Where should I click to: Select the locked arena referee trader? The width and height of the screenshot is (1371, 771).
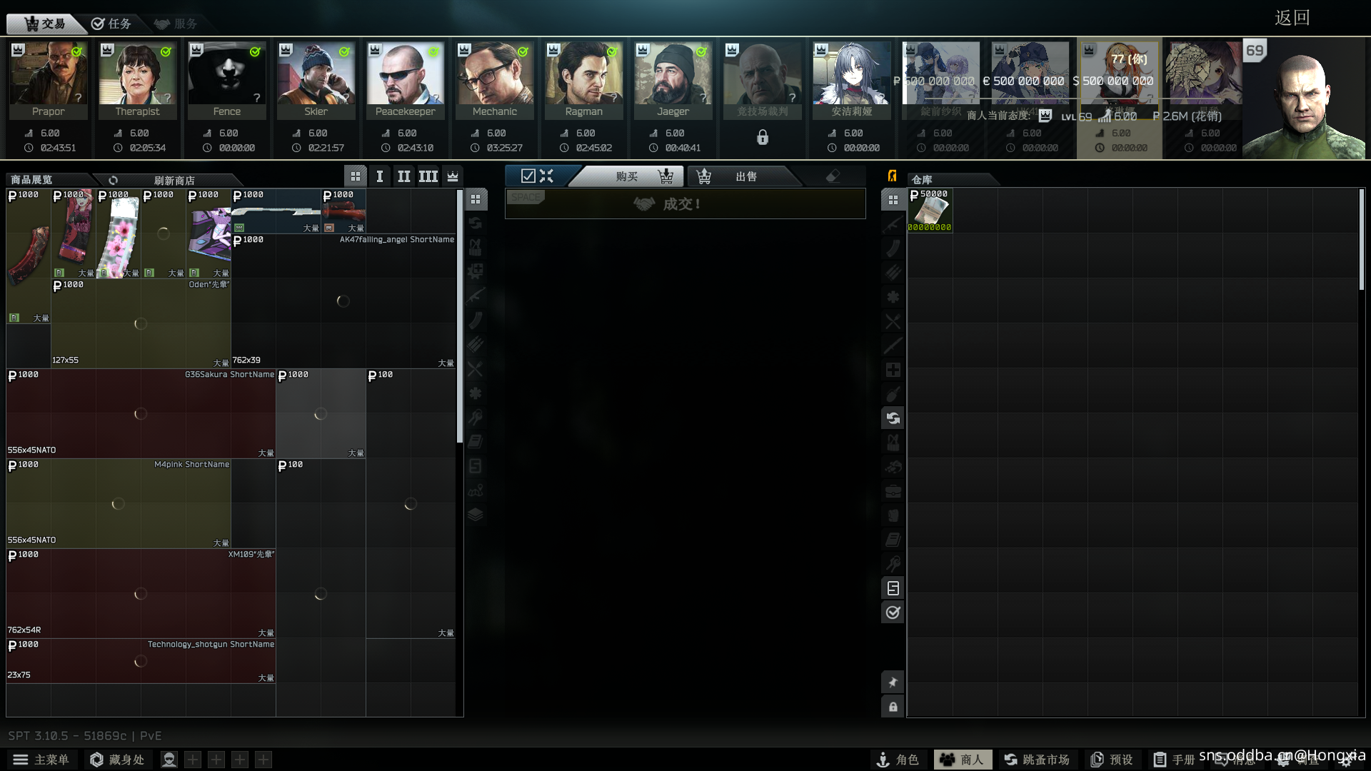763,80
